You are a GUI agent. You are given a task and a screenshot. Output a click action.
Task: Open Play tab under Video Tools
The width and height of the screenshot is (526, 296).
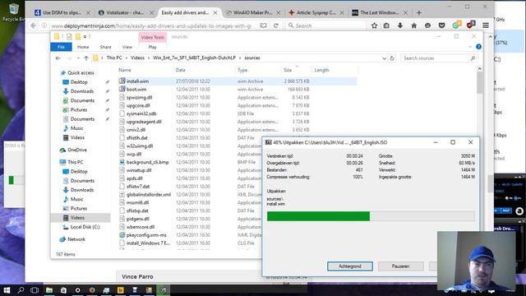coord(152,47)
